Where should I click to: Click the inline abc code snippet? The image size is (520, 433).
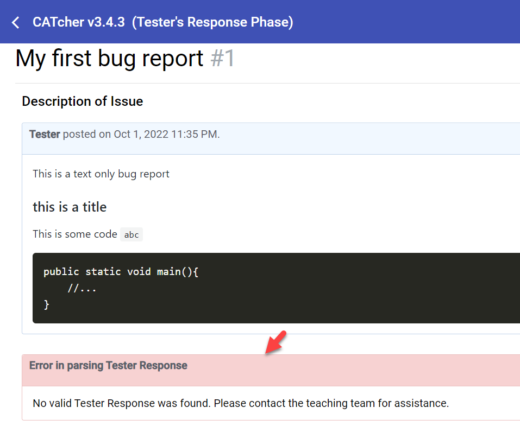[131, 234]
